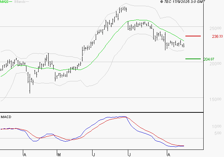The image size is (224, 157).
Task: Click the 236.33 resistance value
Action: 217,36
